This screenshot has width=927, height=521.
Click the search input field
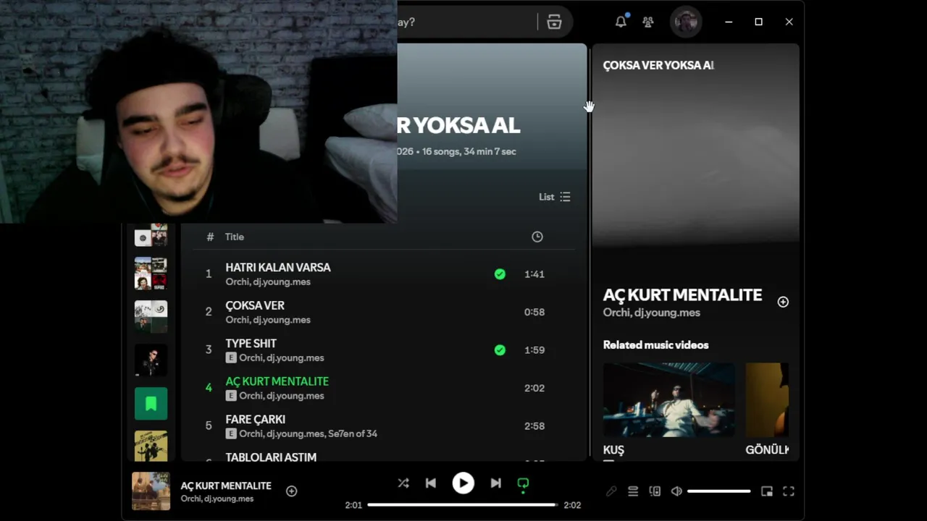pyautogui.click(x=466, y=22)
